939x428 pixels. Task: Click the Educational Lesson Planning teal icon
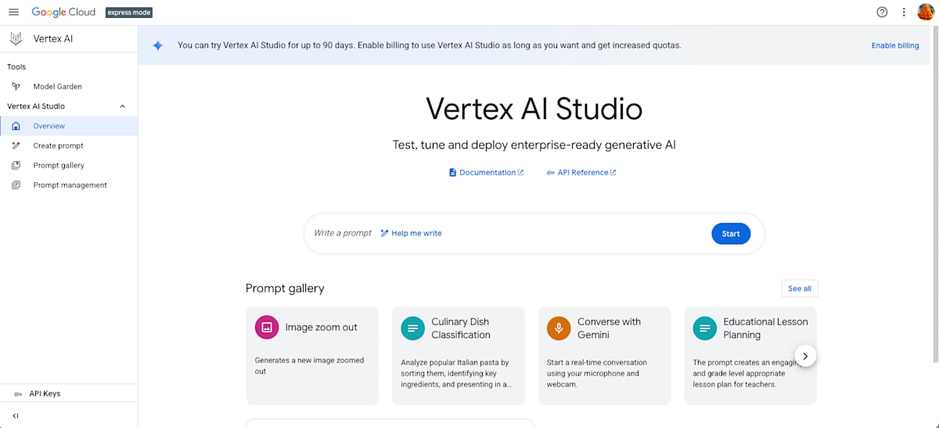pyautogui.click(x=705, y=328)
